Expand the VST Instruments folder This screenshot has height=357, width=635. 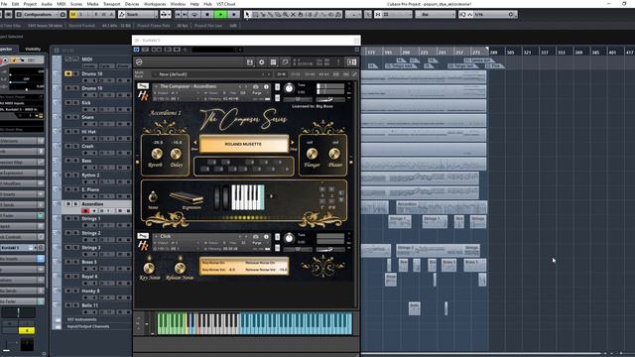[81, 319]
